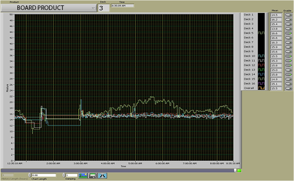
Task: Click the Deck 4 mean value 13.8
Action: click(276, 29)
